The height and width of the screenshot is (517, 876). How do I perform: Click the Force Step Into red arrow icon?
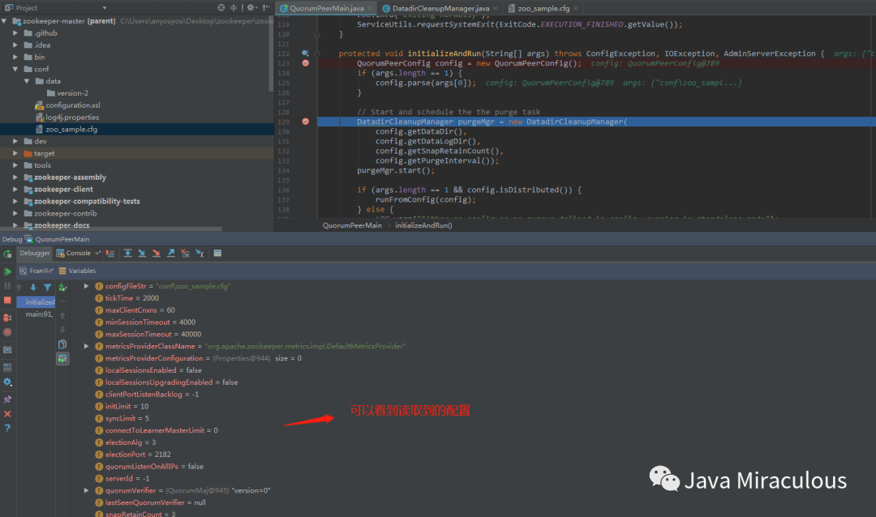[x=157, y=254]
